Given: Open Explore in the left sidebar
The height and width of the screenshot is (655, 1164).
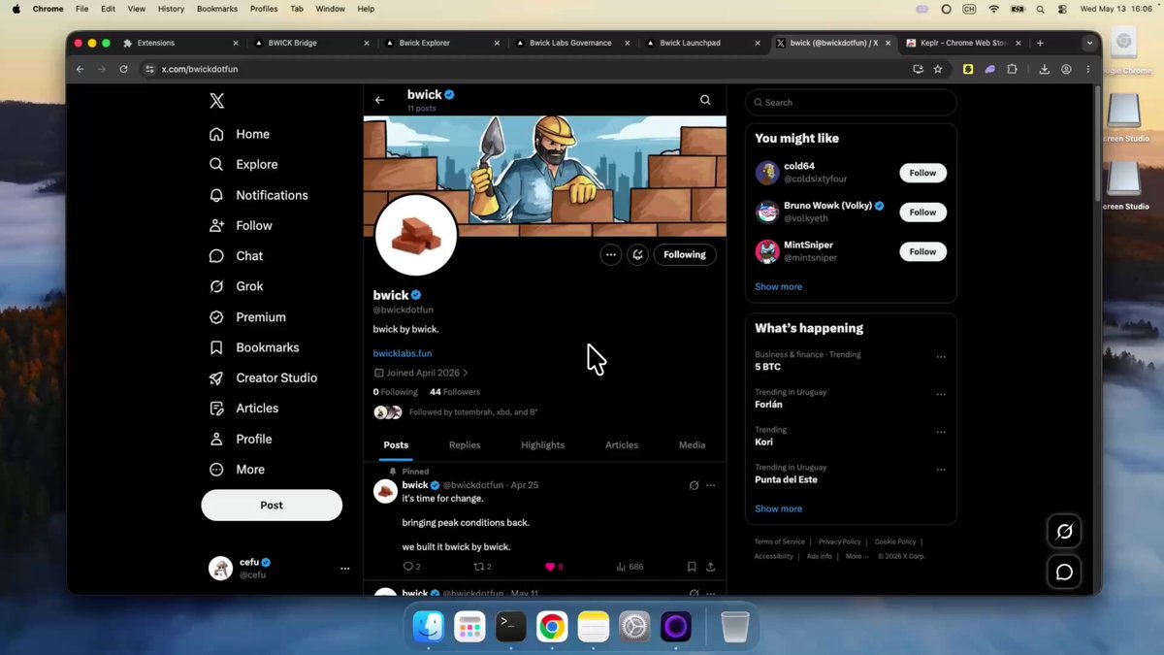Looking at the screenshot, I should 243,165.
